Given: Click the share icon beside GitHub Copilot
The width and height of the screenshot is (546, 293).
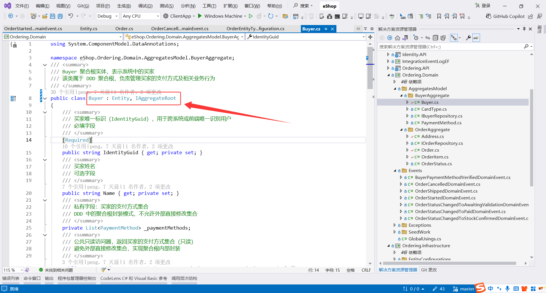Looking at the screenshot, I should [531, 16].
